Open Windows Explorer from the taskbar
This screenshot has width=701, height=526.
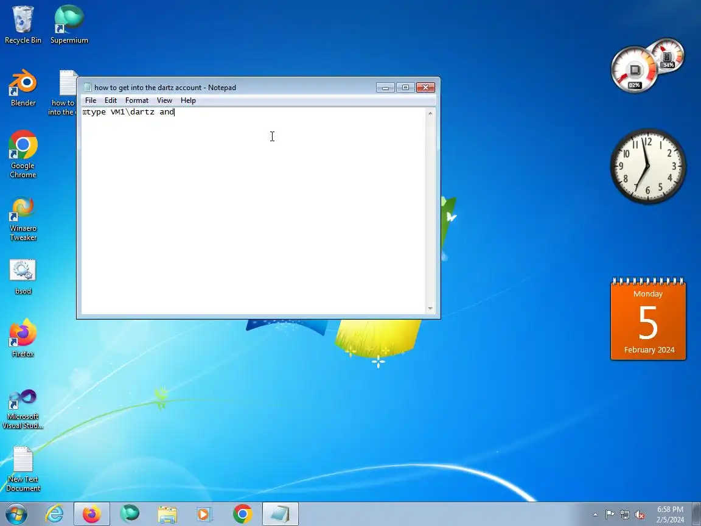pos(167,514)
